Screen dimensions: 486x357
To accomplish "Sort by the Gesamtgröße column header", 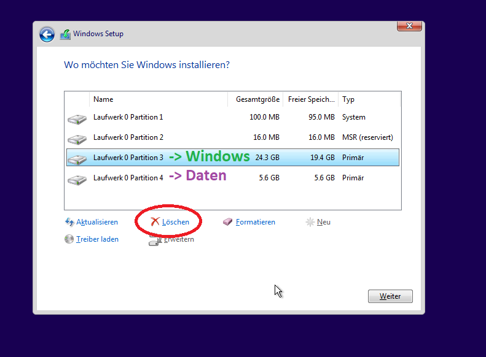I will [256, 99].
